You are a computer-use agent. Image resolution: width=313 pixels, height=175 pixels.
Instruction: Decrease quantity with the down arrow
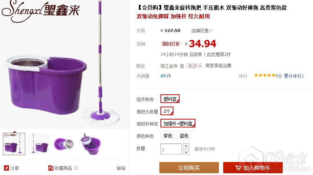coord(186,152)
